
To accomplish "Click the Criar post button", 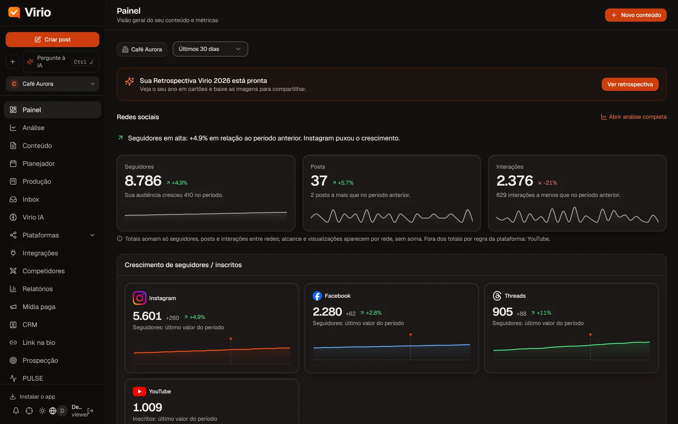I will pyautogui.click(x=53, y=39).
